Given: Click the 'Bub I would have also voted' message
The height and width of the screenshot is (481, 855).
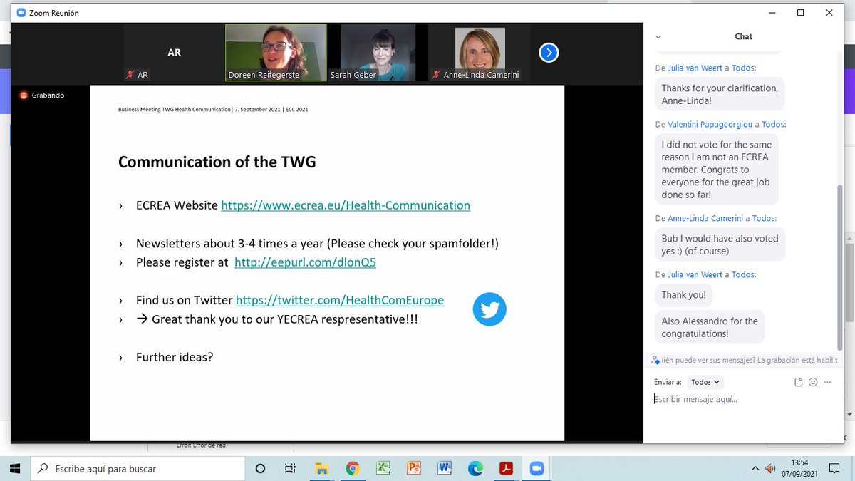Looking at the screenshot, I should [x=720, y=244].
